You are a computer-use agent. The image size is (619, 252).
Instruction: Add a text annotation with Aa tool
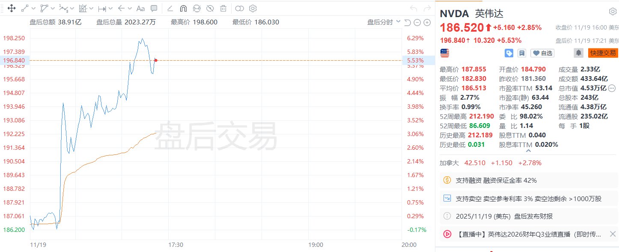(140, 8)
